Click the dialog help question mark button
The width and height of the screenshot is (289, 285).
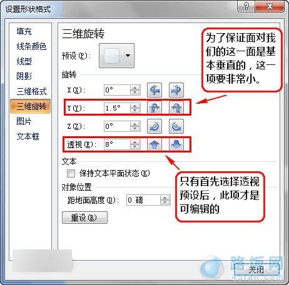point(246,6)
